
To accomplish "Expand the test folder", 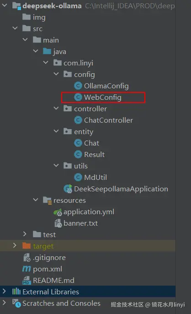I will click(x=25, y=234).
